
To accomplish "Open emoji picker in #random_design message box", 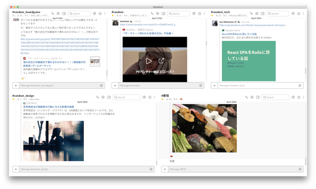I will (151, 169).
